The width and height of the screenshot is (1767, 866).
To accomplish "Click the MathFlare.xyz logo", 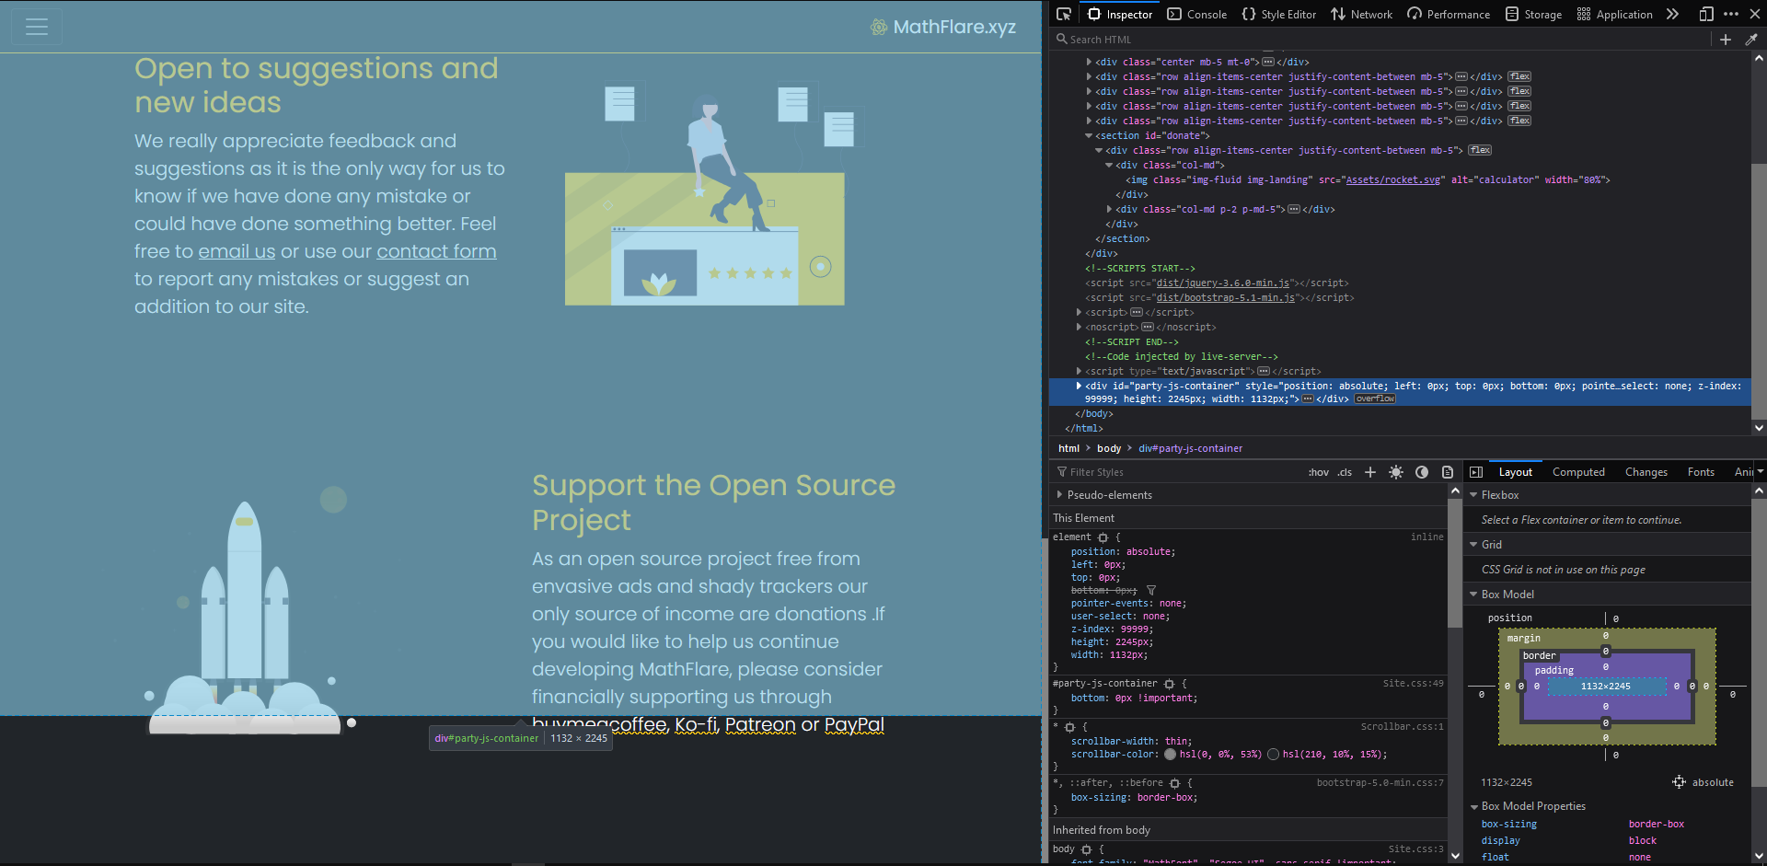I will [x=943, y=27].
